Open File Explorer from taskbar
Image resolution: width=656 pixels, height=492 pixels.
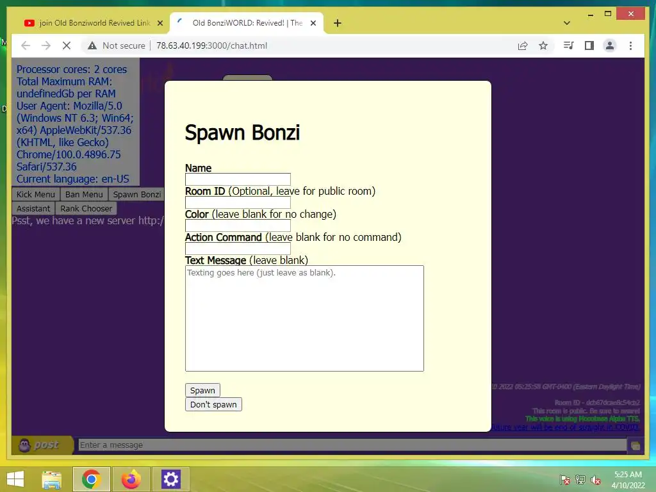(x=51, y=479)
